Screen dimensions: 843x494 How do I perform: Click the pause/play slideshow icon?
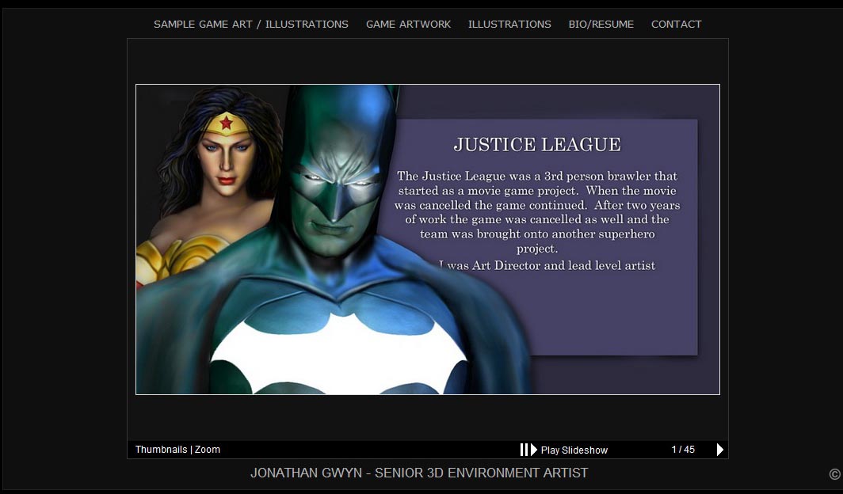coord(528,450)
